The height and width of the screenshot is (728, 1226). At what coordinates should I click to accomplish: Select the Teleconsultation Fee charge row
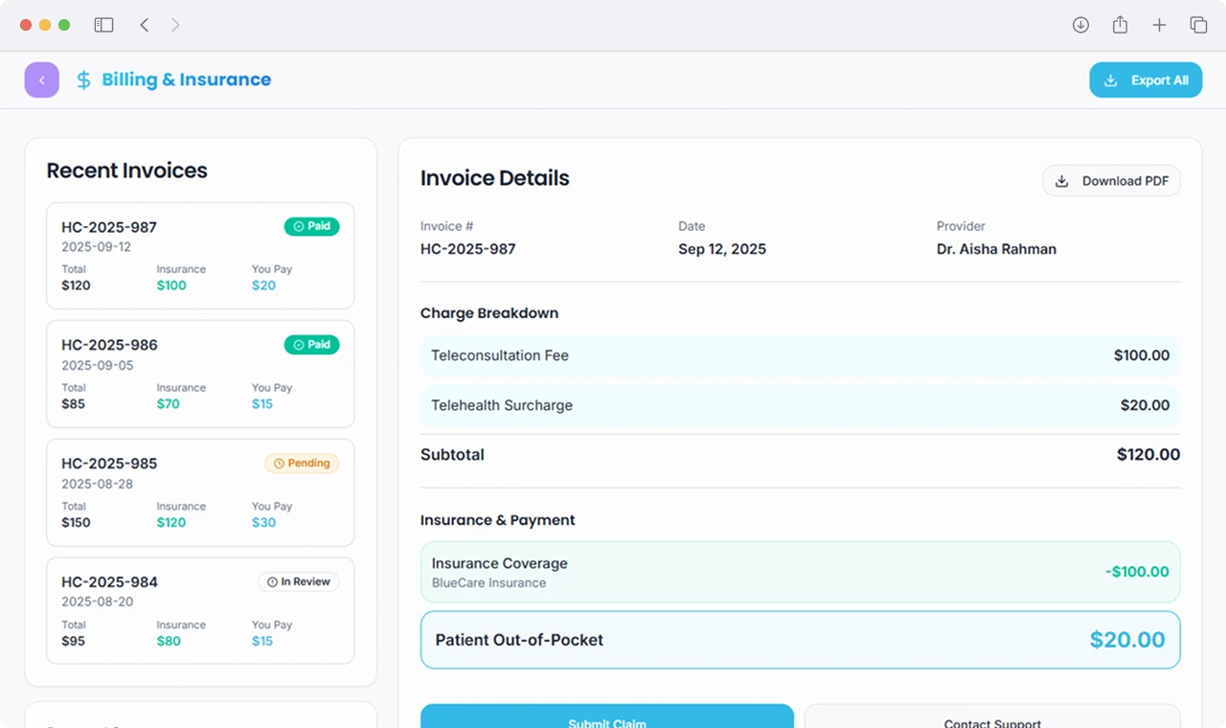(x=800, y=355)
